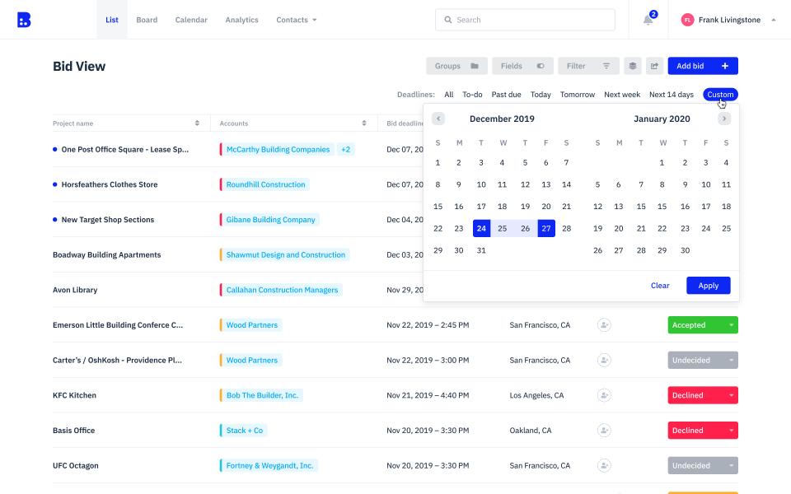Open the Frank Livingstone account menu

coord(732,19)
